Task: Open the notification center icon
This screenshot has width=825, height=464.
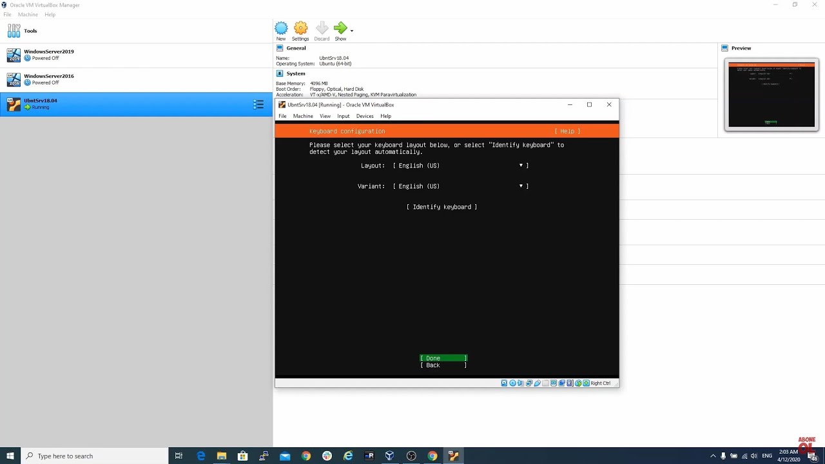Action: coord(814,456)
